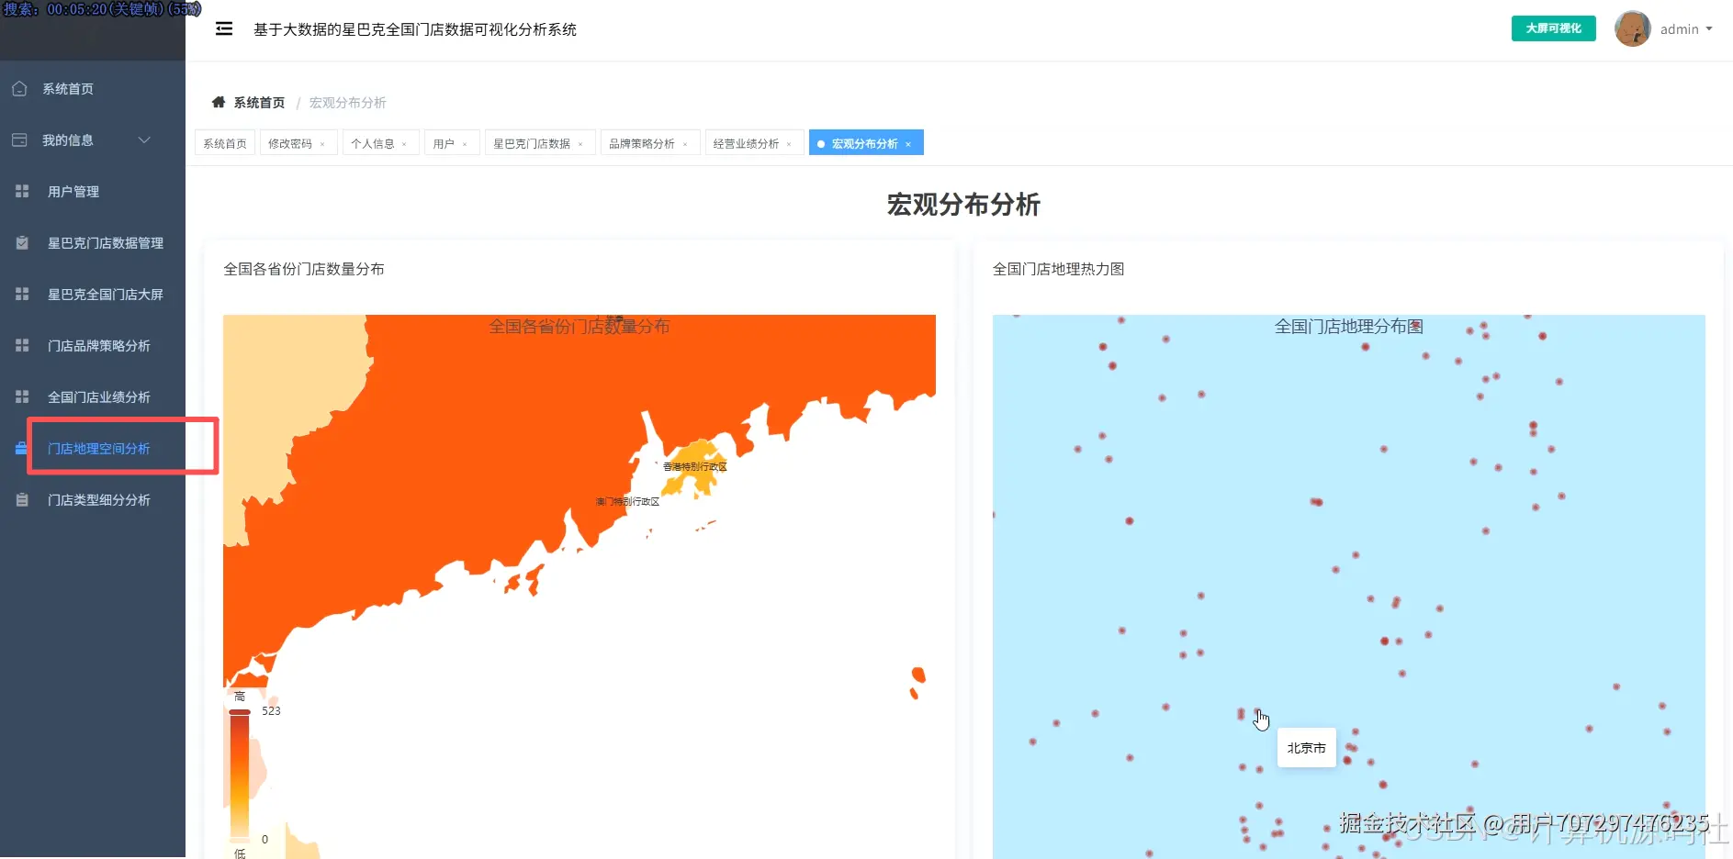Open 宏观分布分析 breadcrumb link
The image size is (1733, 859).
(x=346, y=102)
